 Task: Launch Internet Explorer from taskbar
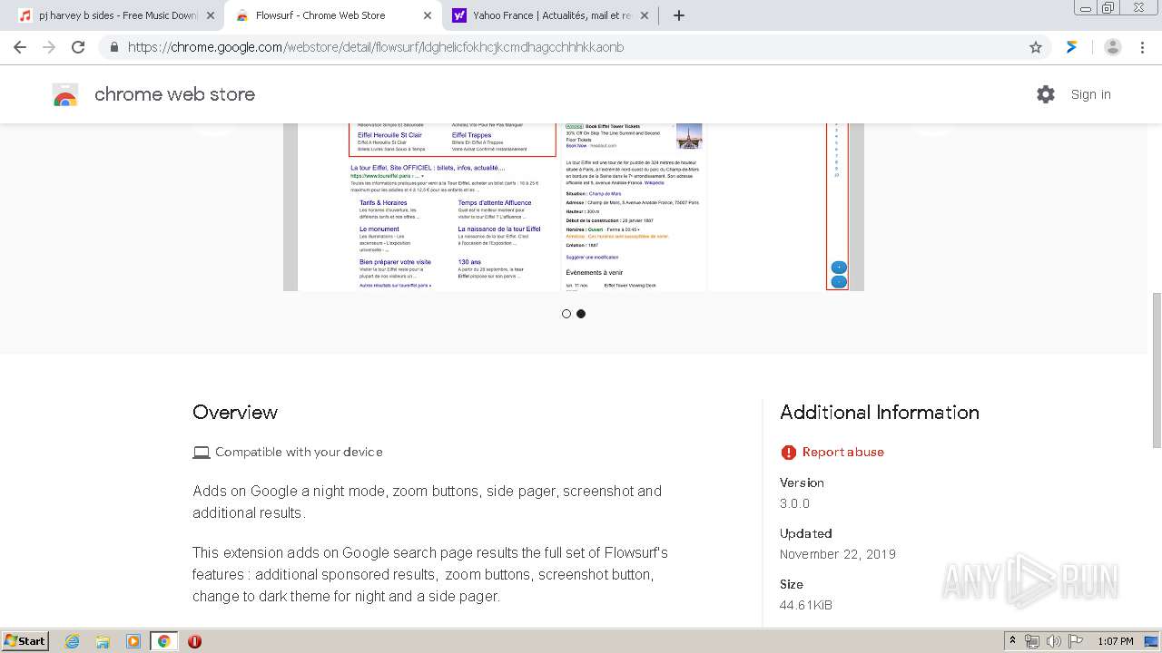click(x=73, y=641)
